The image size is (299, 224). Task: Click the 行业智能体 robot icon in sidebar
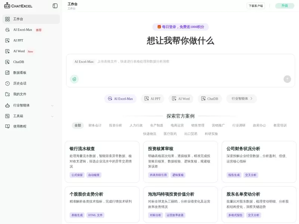[x=7, y=105]
